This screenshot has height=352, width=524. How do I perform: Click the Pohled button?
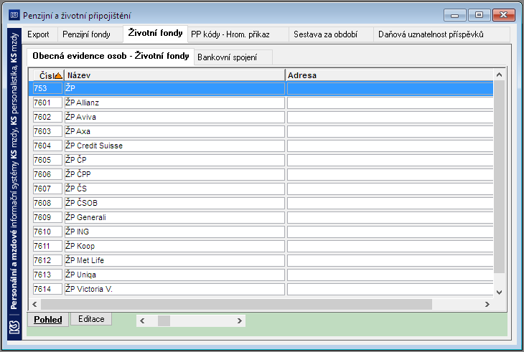48,320
